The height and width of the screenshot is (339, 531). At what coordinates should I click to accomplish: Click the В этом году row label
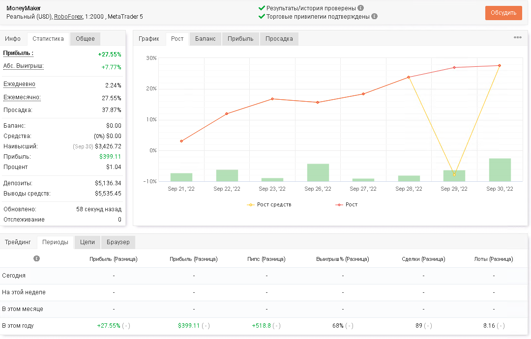tap(18, 326)
